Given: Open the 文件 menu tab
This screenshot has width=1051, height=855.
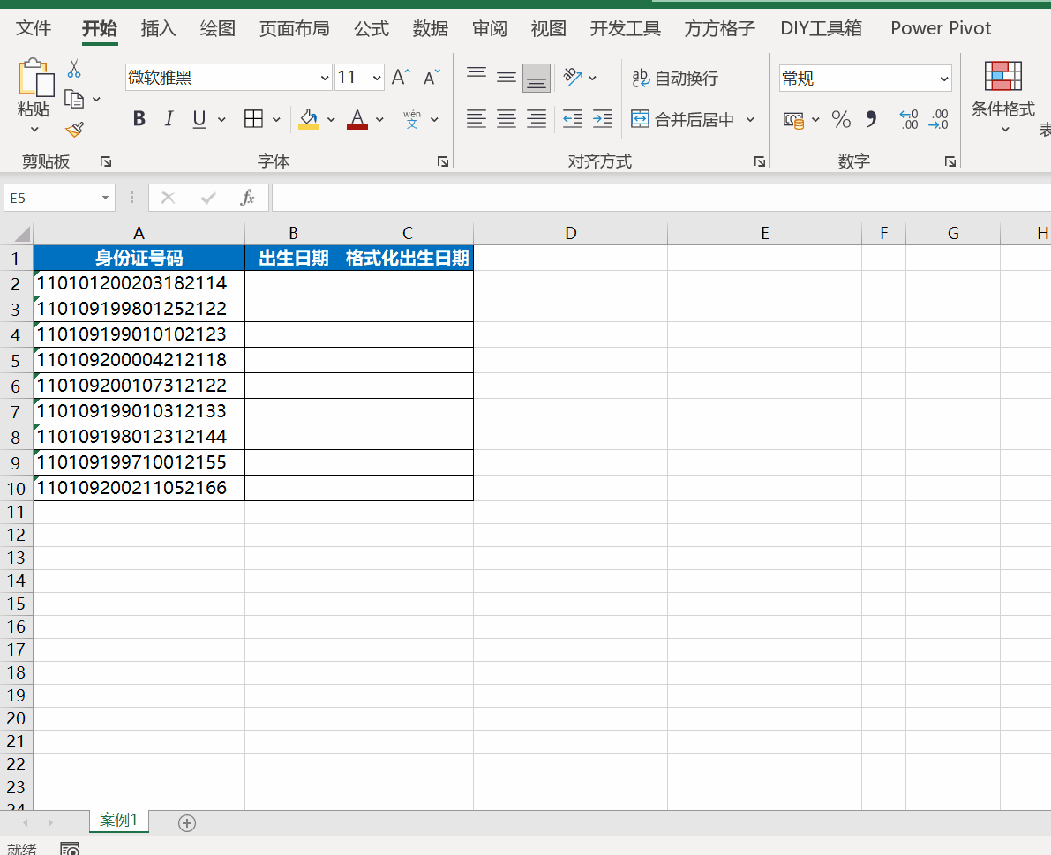Looking at the screenshot, I should (x=34, y=28).
